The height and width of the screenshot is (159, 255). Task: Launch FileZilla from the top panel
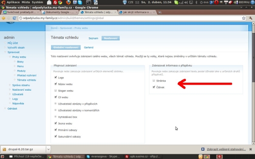click(55, 2)
